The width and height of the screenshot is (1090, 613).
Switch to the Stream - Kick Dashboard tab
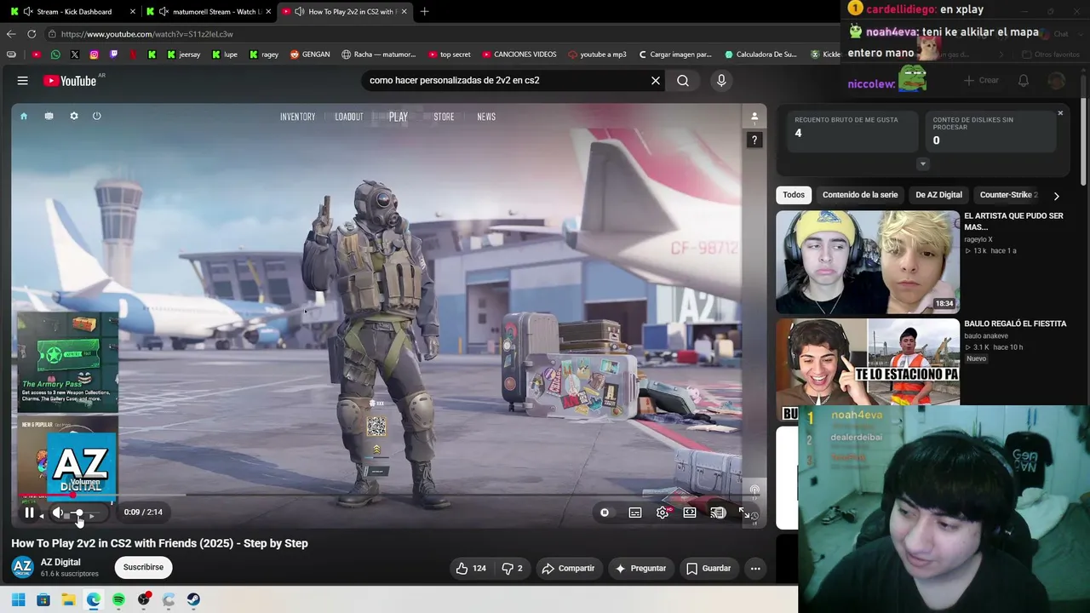point(74,12)
